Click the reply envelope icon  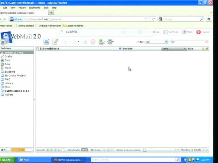tap(64, 41)
